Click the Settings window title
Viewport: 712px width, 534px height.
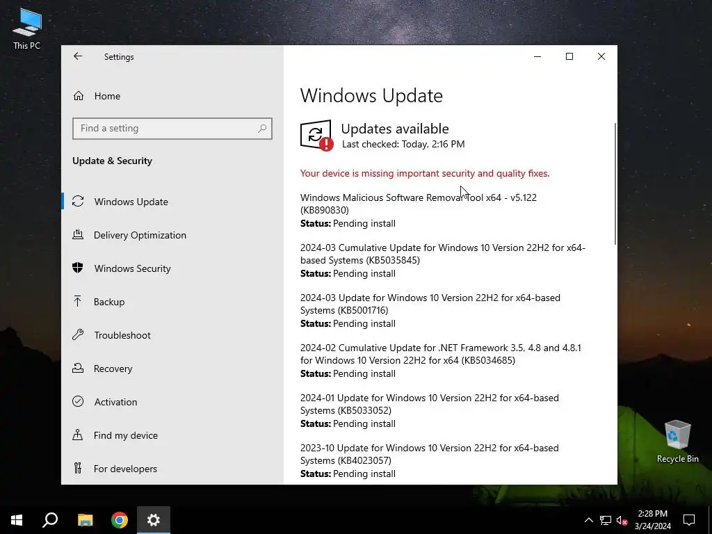pyautogui.click(x=119, y=57)
